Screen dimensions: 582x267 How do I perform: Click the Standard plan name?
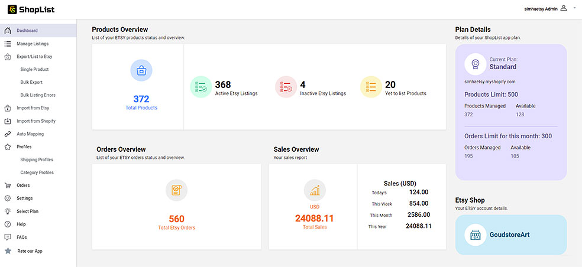503,67
